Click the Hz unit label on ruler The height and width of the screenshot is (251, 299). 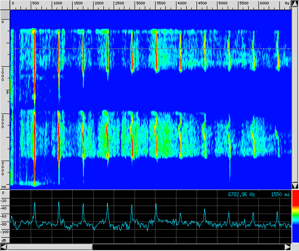[287, 3]
